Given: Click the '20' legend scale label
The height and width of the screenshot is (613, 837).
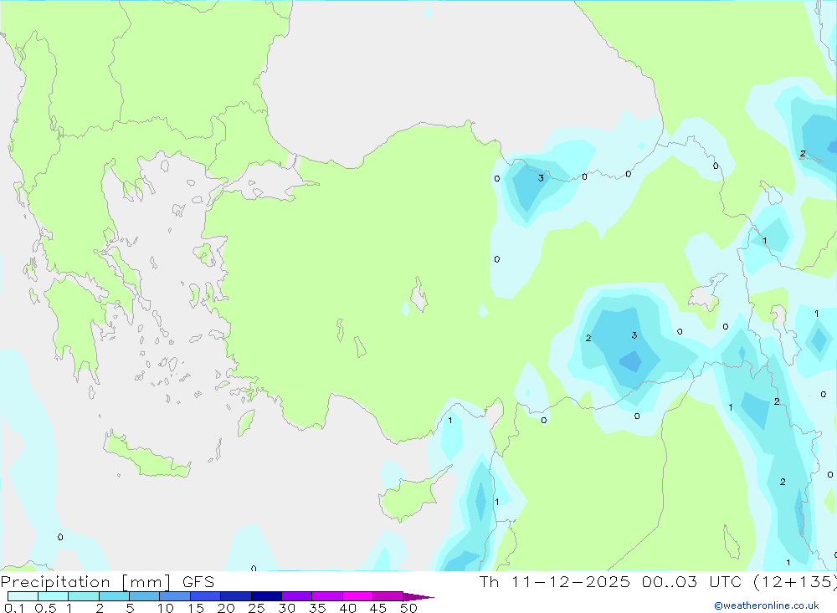Looking at the screenshot, I should point(226,608).
